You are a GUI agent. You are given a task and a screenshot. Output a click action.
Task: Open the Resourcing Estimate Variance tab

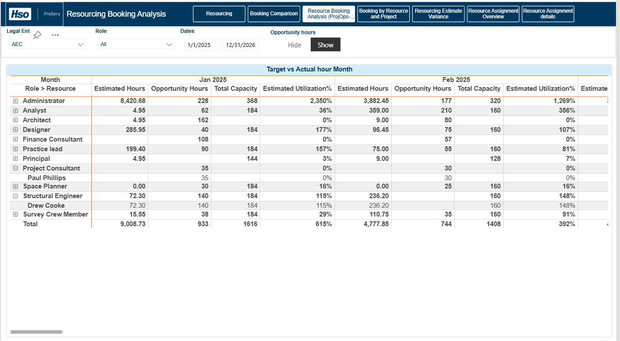438,14
